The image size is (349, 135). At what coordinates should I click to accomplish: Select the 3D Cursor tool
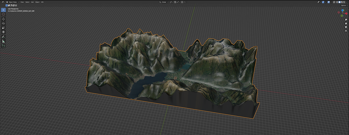[x=3, y=14]
